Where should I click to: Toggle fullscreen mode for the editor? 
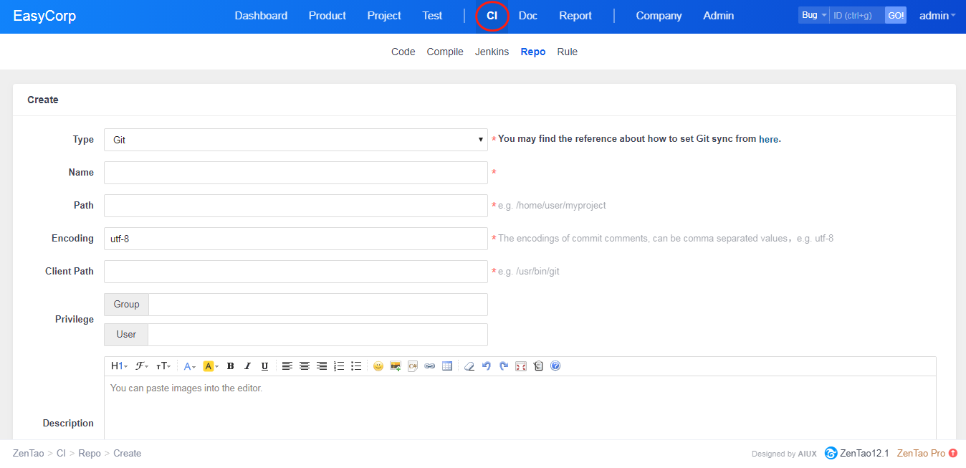pos(521,366)
